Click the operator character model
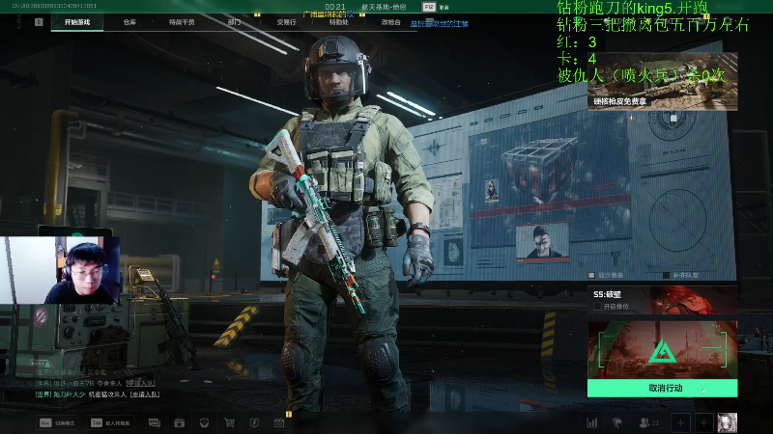This screenshot has width=773, height=434. 343,222
